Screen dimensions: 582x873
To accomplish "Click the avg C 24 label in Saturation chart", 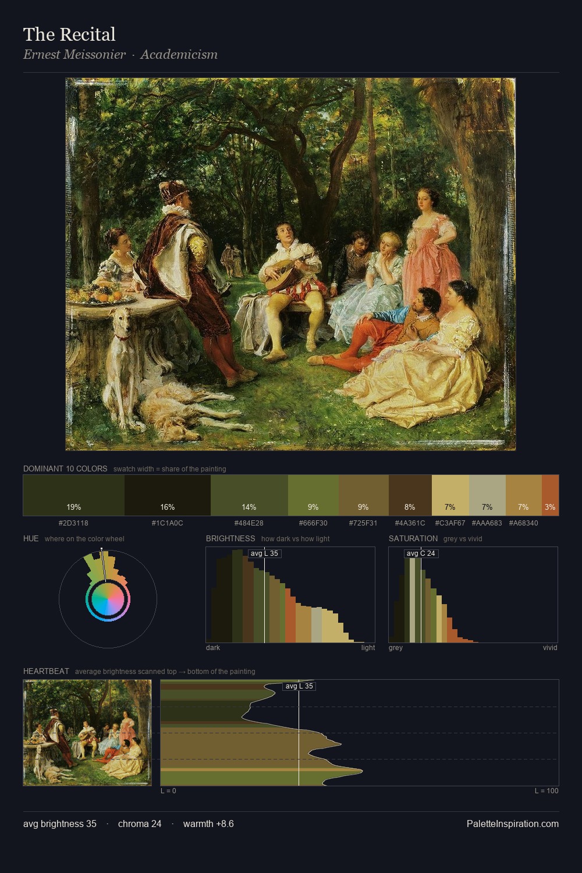I will click(421, 553).
